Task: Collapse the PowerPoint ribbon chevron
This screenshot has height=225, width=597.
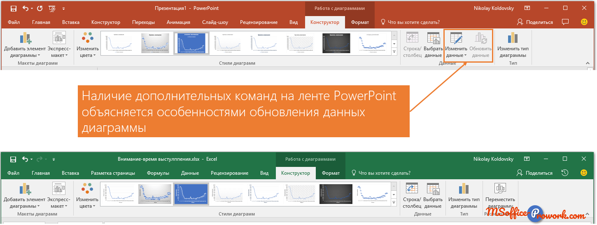Action: click(588, 63)
